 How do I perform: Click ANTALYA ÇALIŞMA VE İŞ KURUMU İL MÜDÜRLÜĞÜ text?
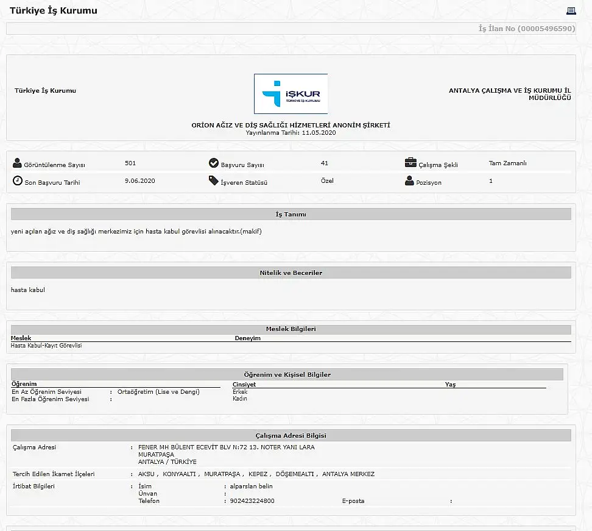point(510,94)
